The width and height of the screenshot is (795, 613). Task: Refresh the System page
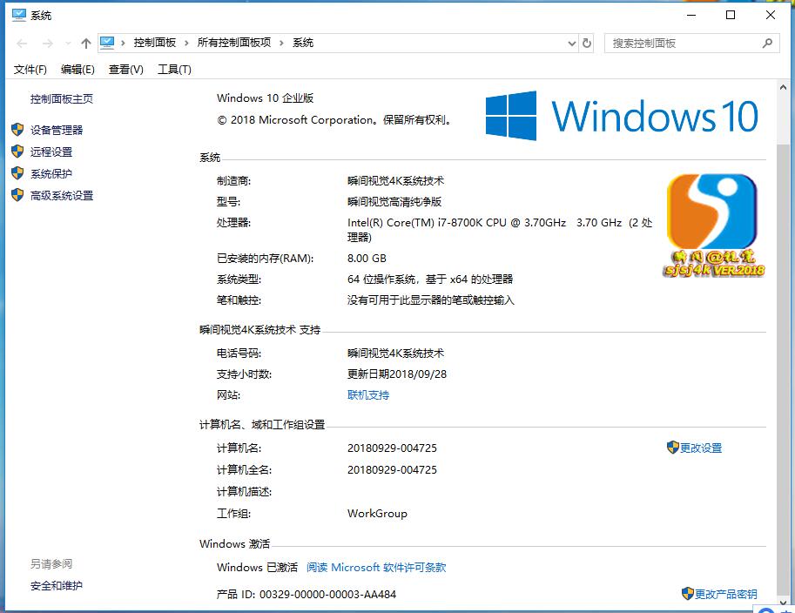pyautogui.click(x=587, y=43)
